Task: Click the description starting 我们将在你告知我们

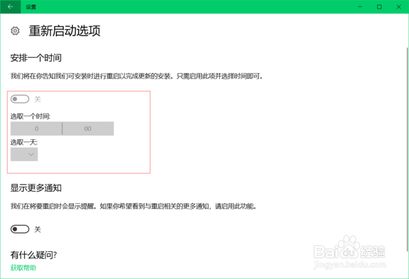Action: click(137, 76)
